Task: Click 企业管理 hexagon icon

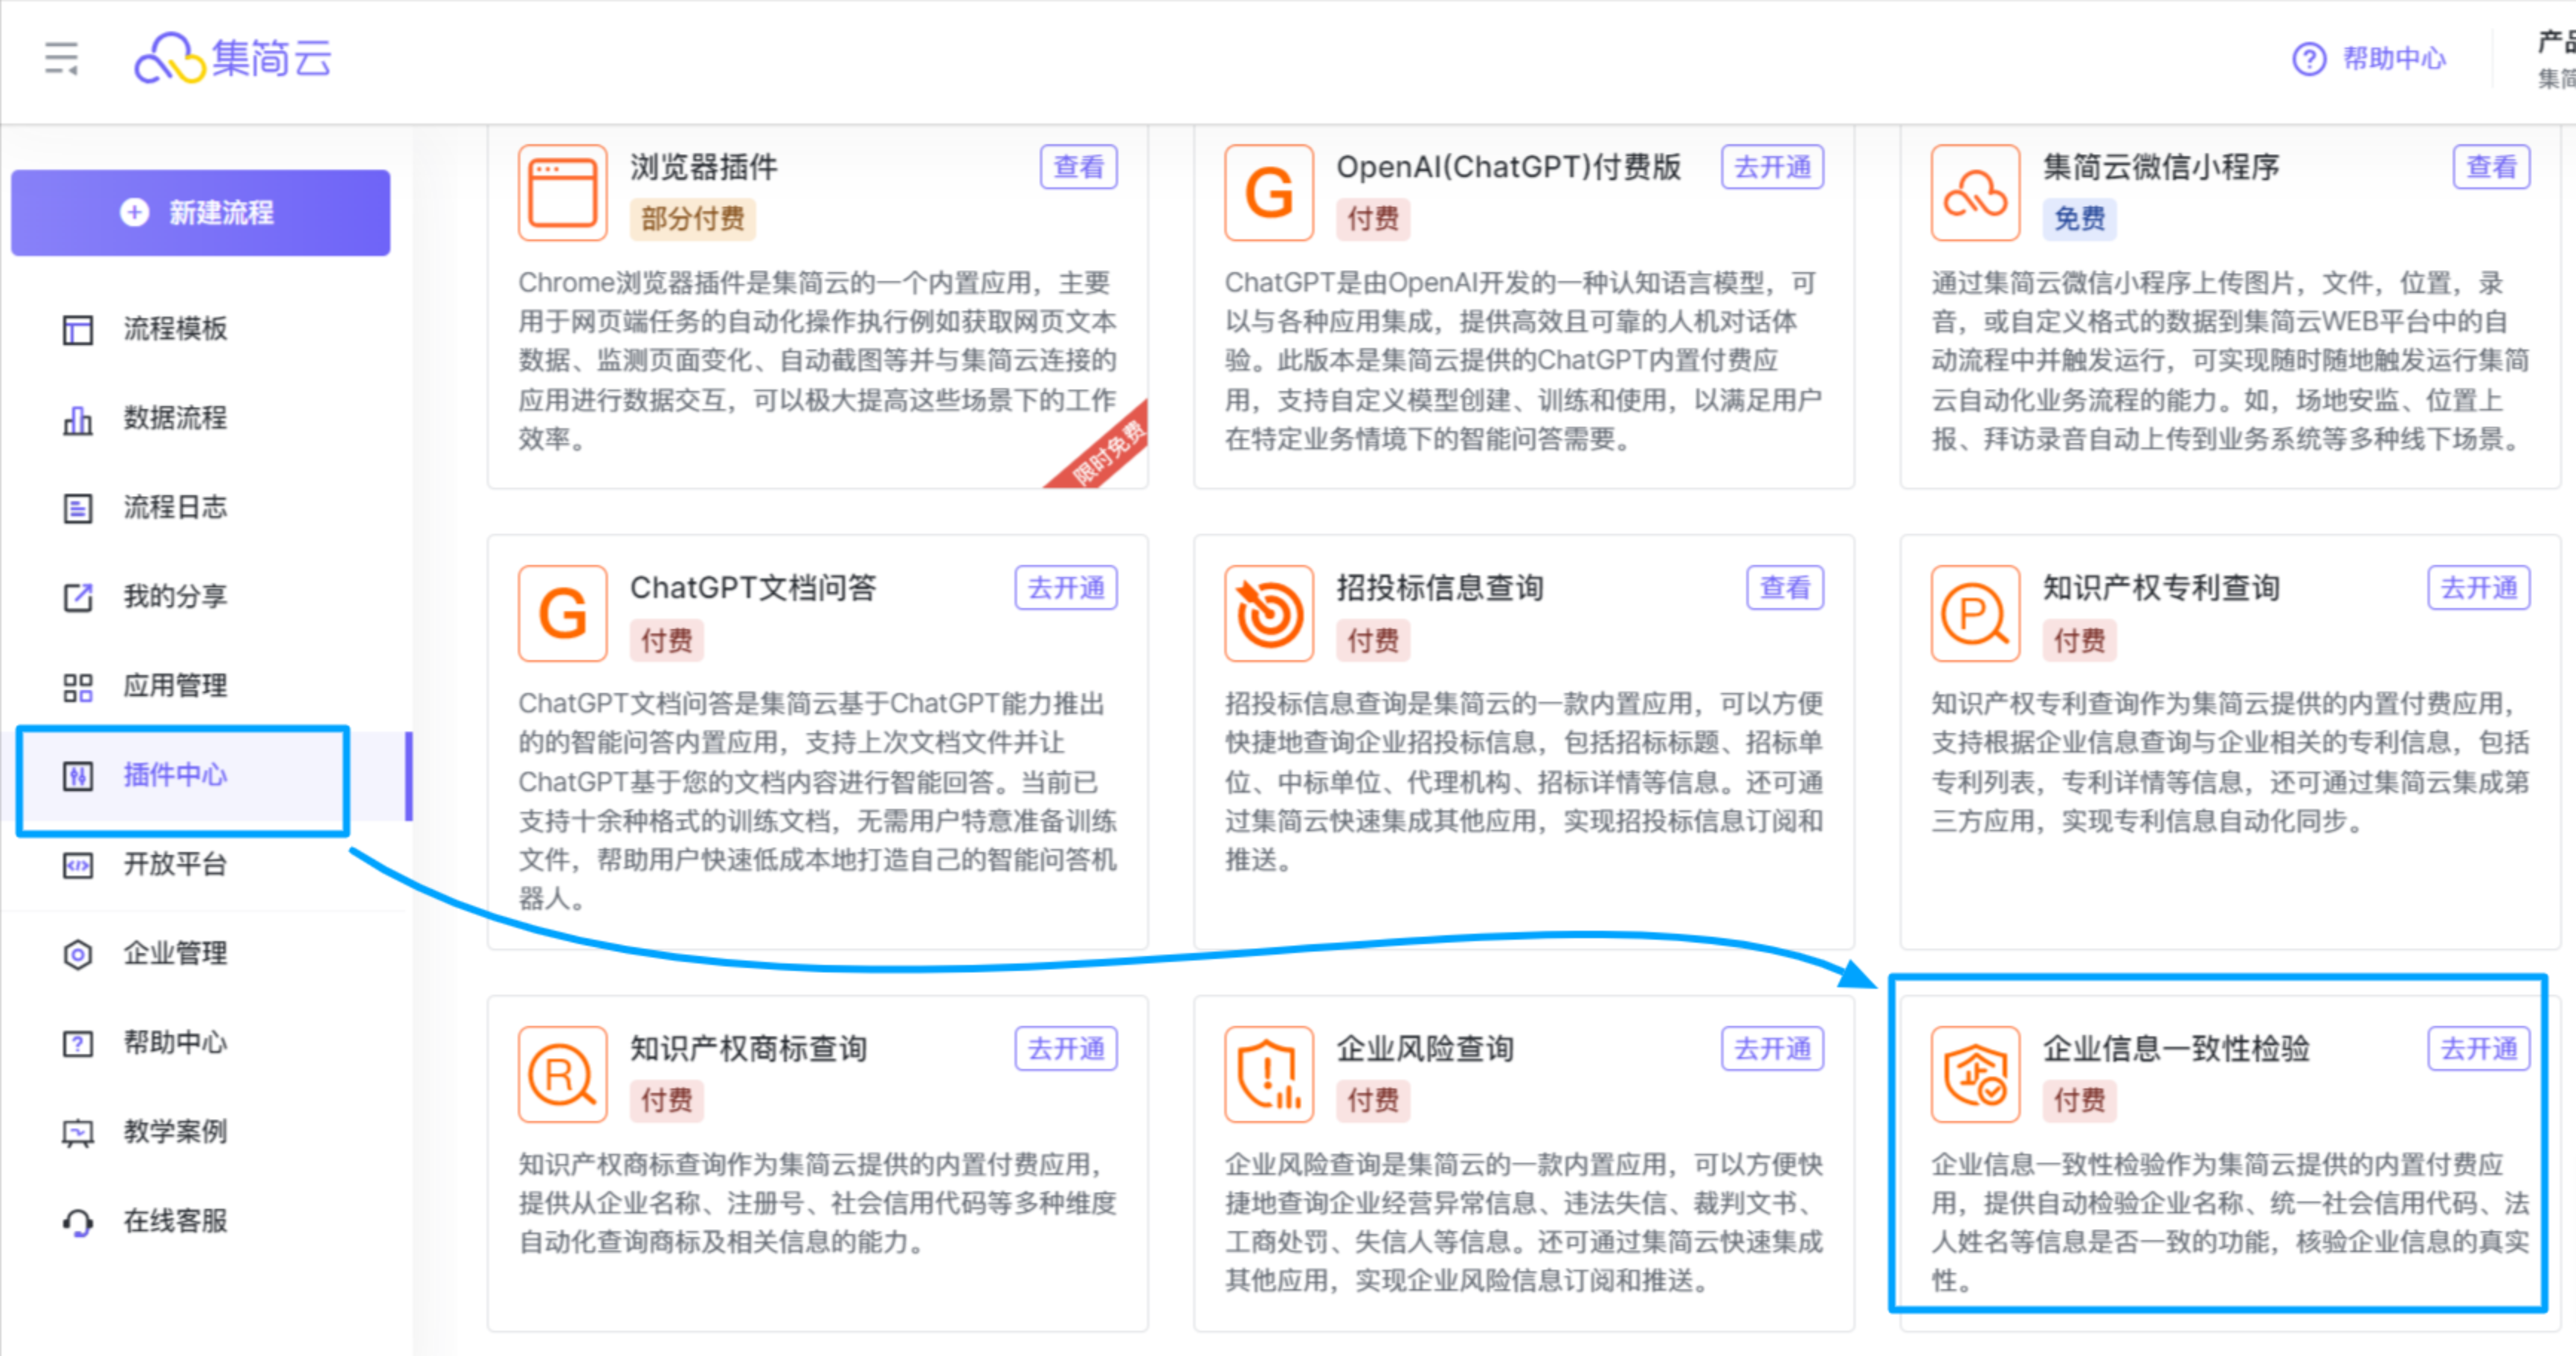Action: [78, 954]
